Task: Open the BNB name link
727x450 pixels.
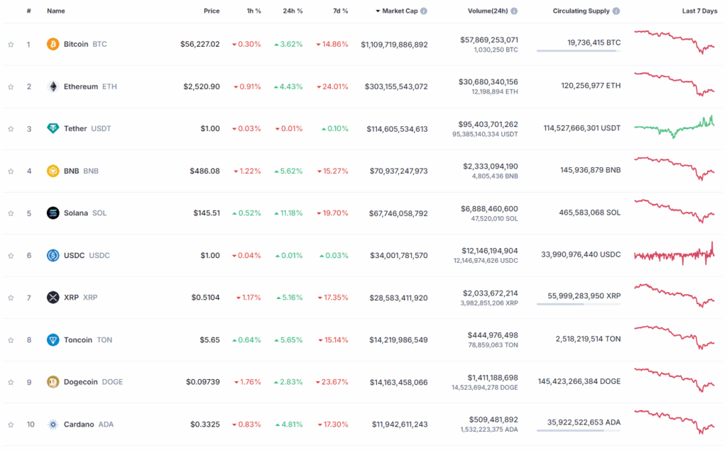Action: [x=81, y=171]
